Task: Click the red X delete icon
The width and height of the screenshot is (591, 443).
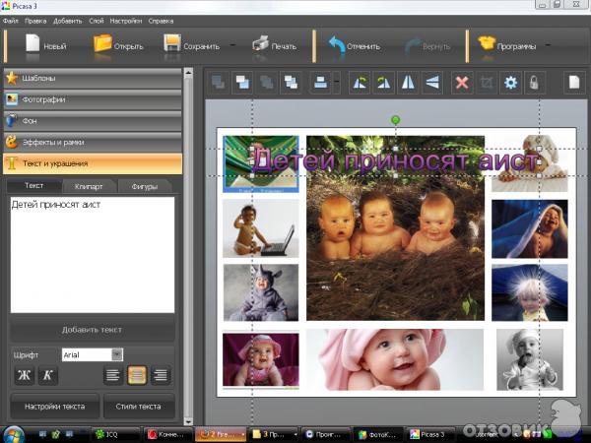Action: [463, 83]
